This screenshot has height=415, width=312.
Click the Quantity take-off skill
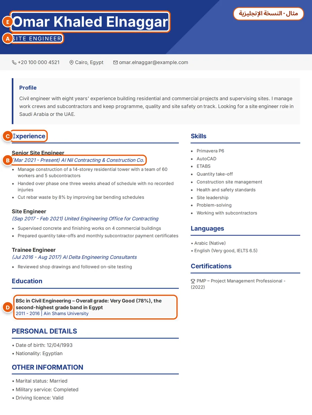tap(215, 174)
